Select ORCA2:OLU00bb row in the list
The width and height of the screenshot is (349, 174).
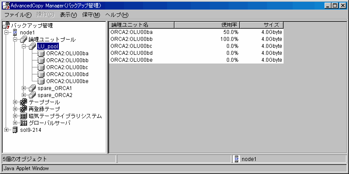click(196, 39)
